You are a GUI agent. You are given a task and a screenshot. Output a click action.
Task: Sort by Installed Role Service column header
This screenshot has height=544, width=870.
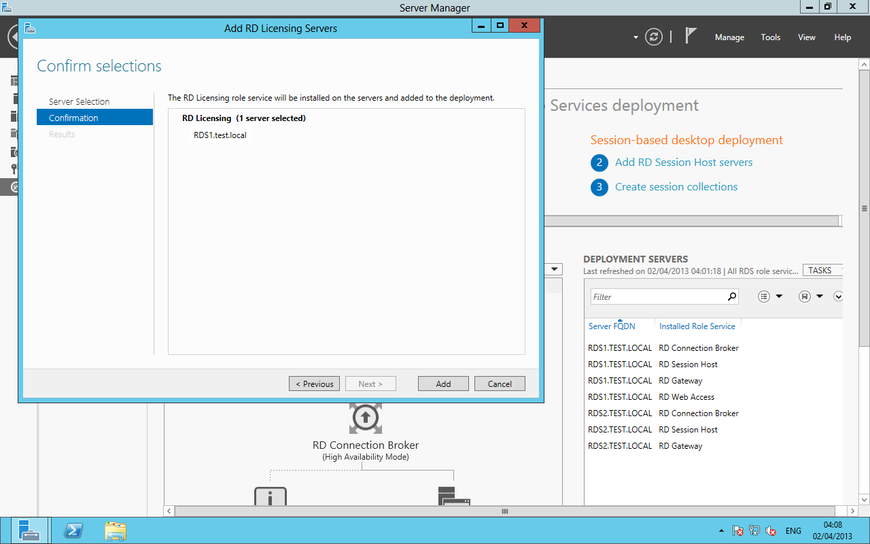697,326
